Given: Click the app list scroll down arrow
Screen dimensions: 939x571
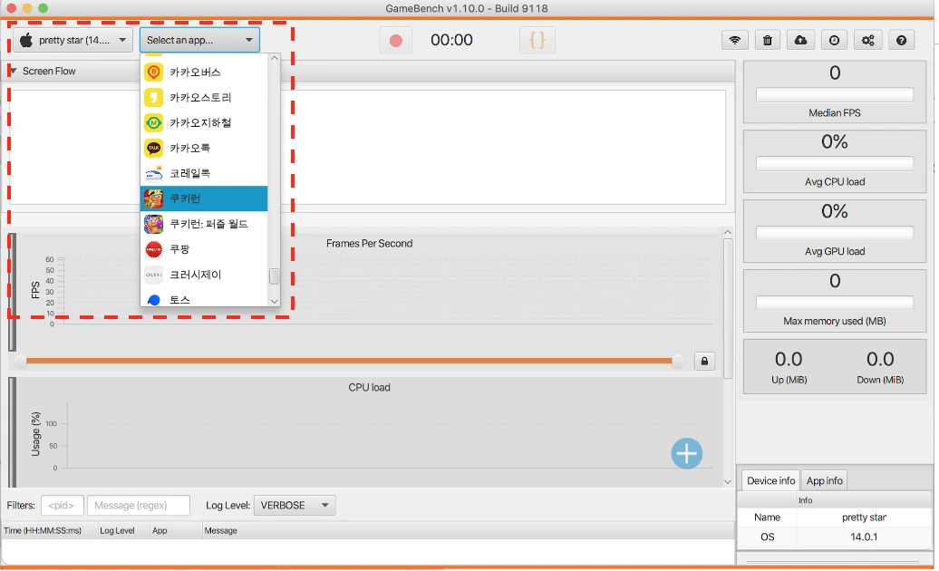Looking at the screenshot, I should pos(275,302).
